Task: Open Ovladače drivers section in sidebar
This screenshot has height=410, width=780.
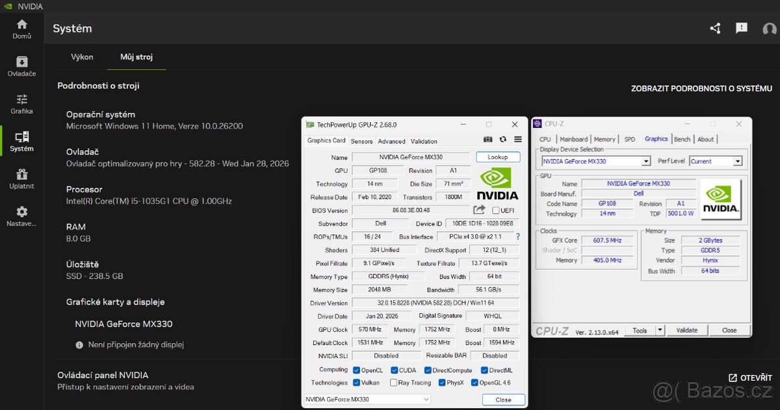Action: 21,66
